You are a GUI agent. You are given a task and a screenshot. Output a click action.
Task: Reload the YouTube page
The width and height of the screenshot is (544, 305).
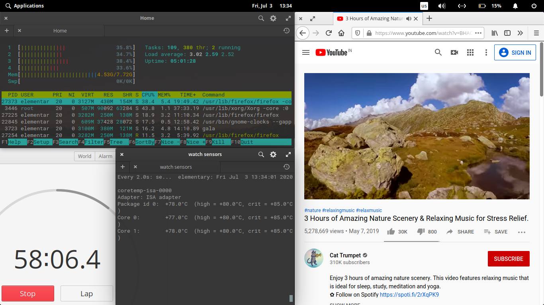(329, 33)
